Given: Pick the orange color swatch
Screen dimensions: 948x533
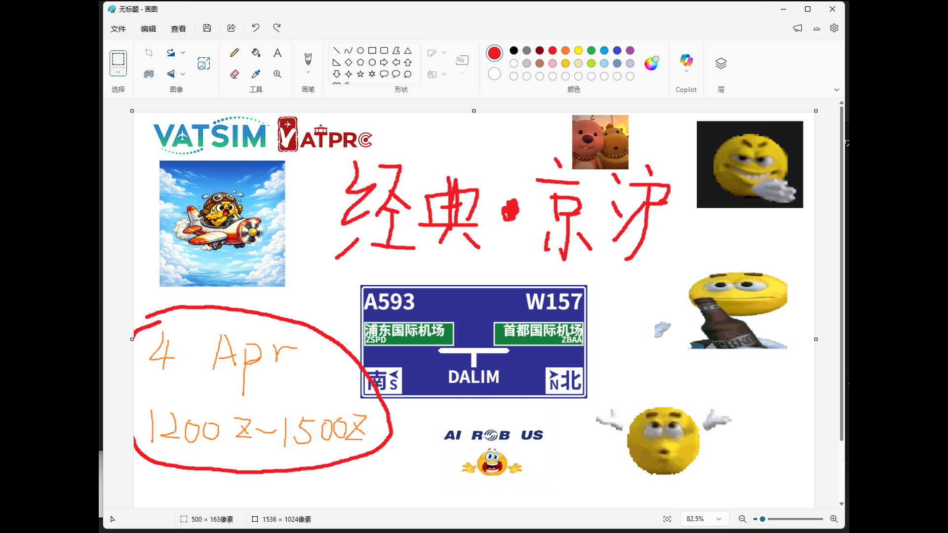Looking at the screenshot, I should [565, 50].
